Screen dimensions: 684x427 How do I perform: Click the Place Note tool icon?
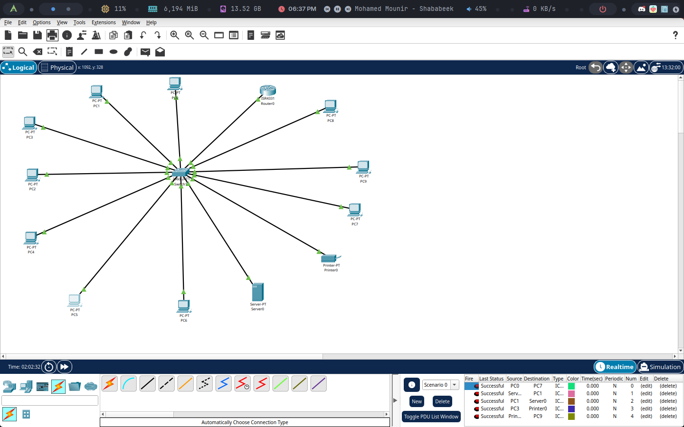click(69, 52)
